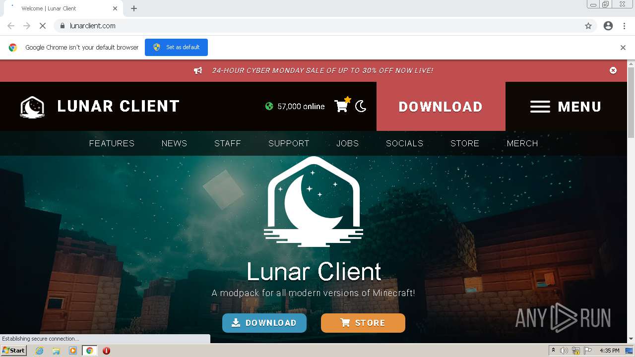Go forward in browser history
Viewport: 635px width, 357px height.
[27, 26]
